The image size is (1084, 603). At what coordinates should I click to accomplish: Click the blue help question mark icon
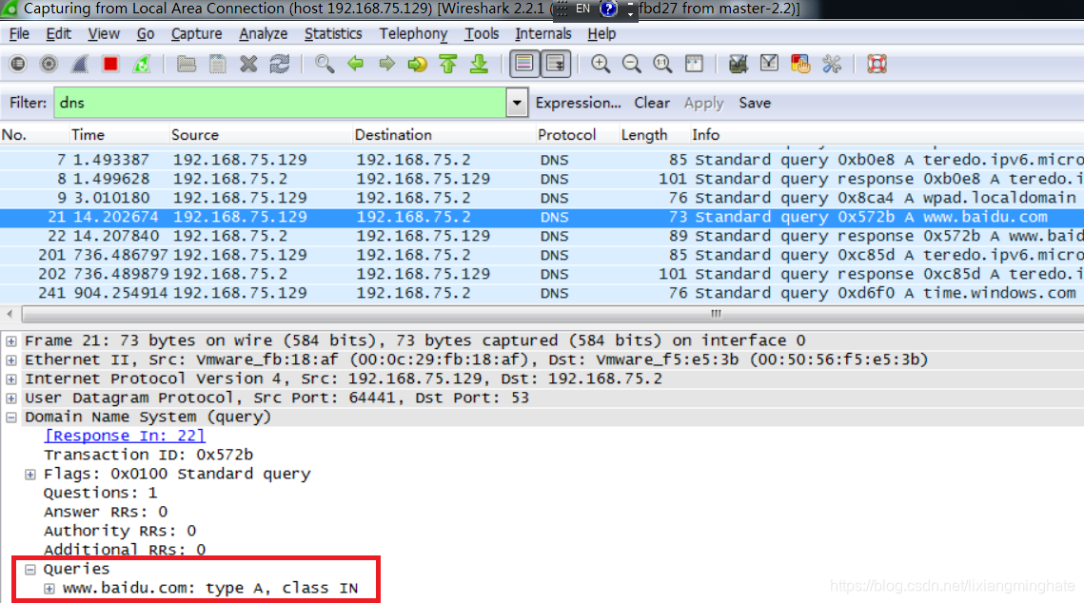pyautogui.click(x=608, y=9)
